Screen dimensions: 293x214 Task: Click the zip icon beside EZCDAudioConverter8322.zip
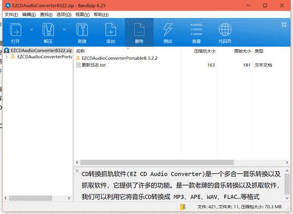click(7, 50)
